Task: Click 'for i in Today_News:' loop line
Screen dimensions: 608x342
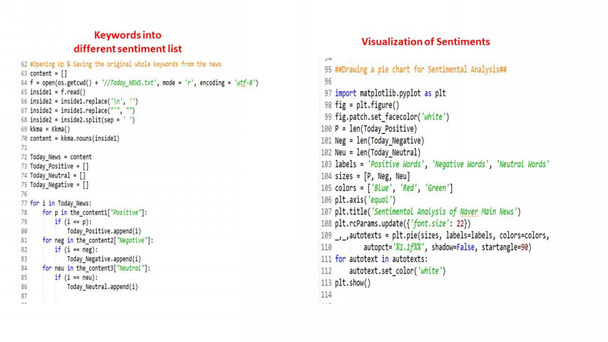Action: click(61, 203)
